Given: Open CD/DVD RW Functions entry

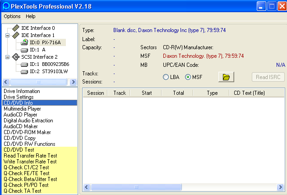Looking at the screenshot, I should pyautogui.click(x=40, y=144).
